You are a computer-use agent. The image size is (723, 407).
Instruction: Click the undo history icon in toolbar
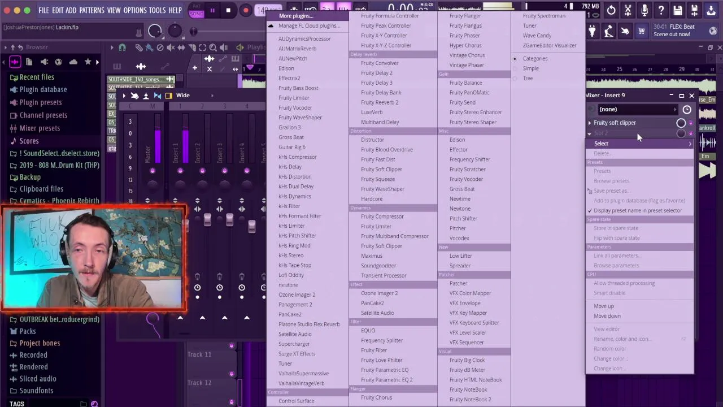611,10
